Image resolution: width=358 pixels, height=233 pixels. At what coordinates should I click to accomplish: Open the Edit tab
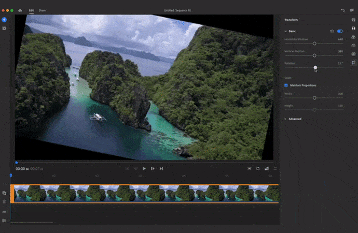(x=31, y=10)
